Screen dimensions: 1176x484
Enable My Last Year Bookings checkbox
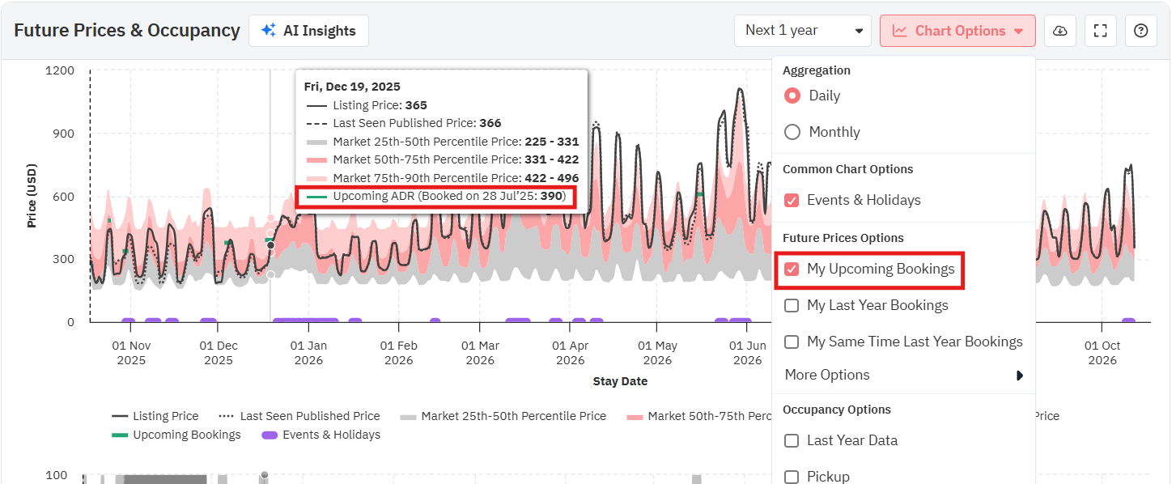pyautogui.click(x=792, y=305)
